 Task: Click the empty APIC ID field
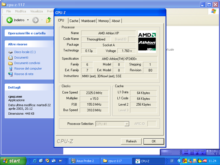pos(152,124)
